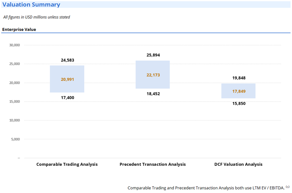292x193 pixels.
Task: Click the 15,850 low value label
Action: point(239,103)
